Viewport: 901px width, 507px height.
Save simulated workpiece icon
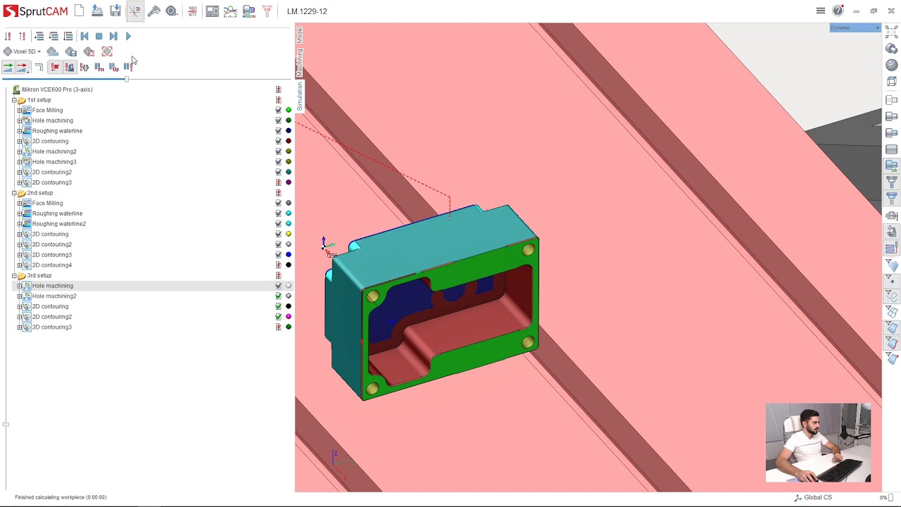(70, 51)
